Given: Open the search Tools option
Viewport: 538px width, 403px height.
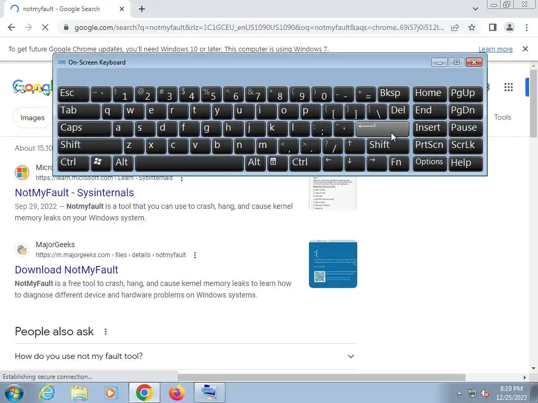Looking at the screenshot, I should [502, 117].
